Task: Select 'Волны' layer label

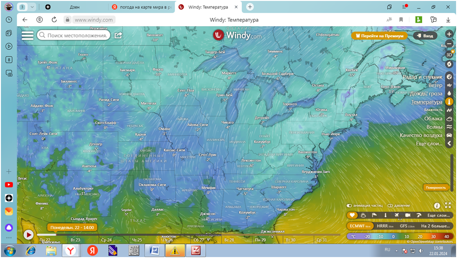Action: point(434,127)
